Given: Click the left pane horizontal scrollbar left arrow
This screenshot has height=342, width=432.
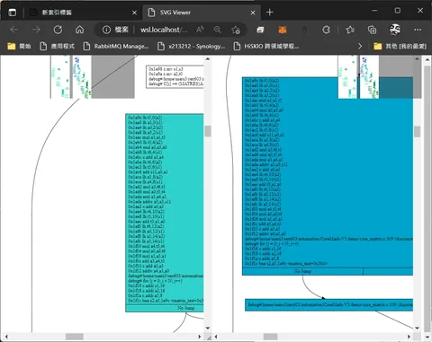Looking at the screenshot, I should [6, 337].
